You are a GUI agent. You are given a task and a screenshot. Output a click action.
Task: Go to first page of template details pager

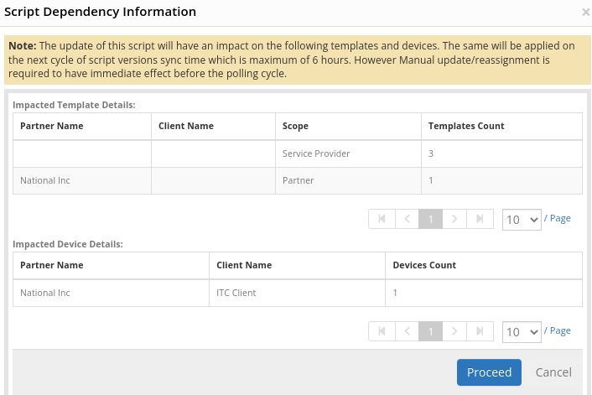(382, 219)
